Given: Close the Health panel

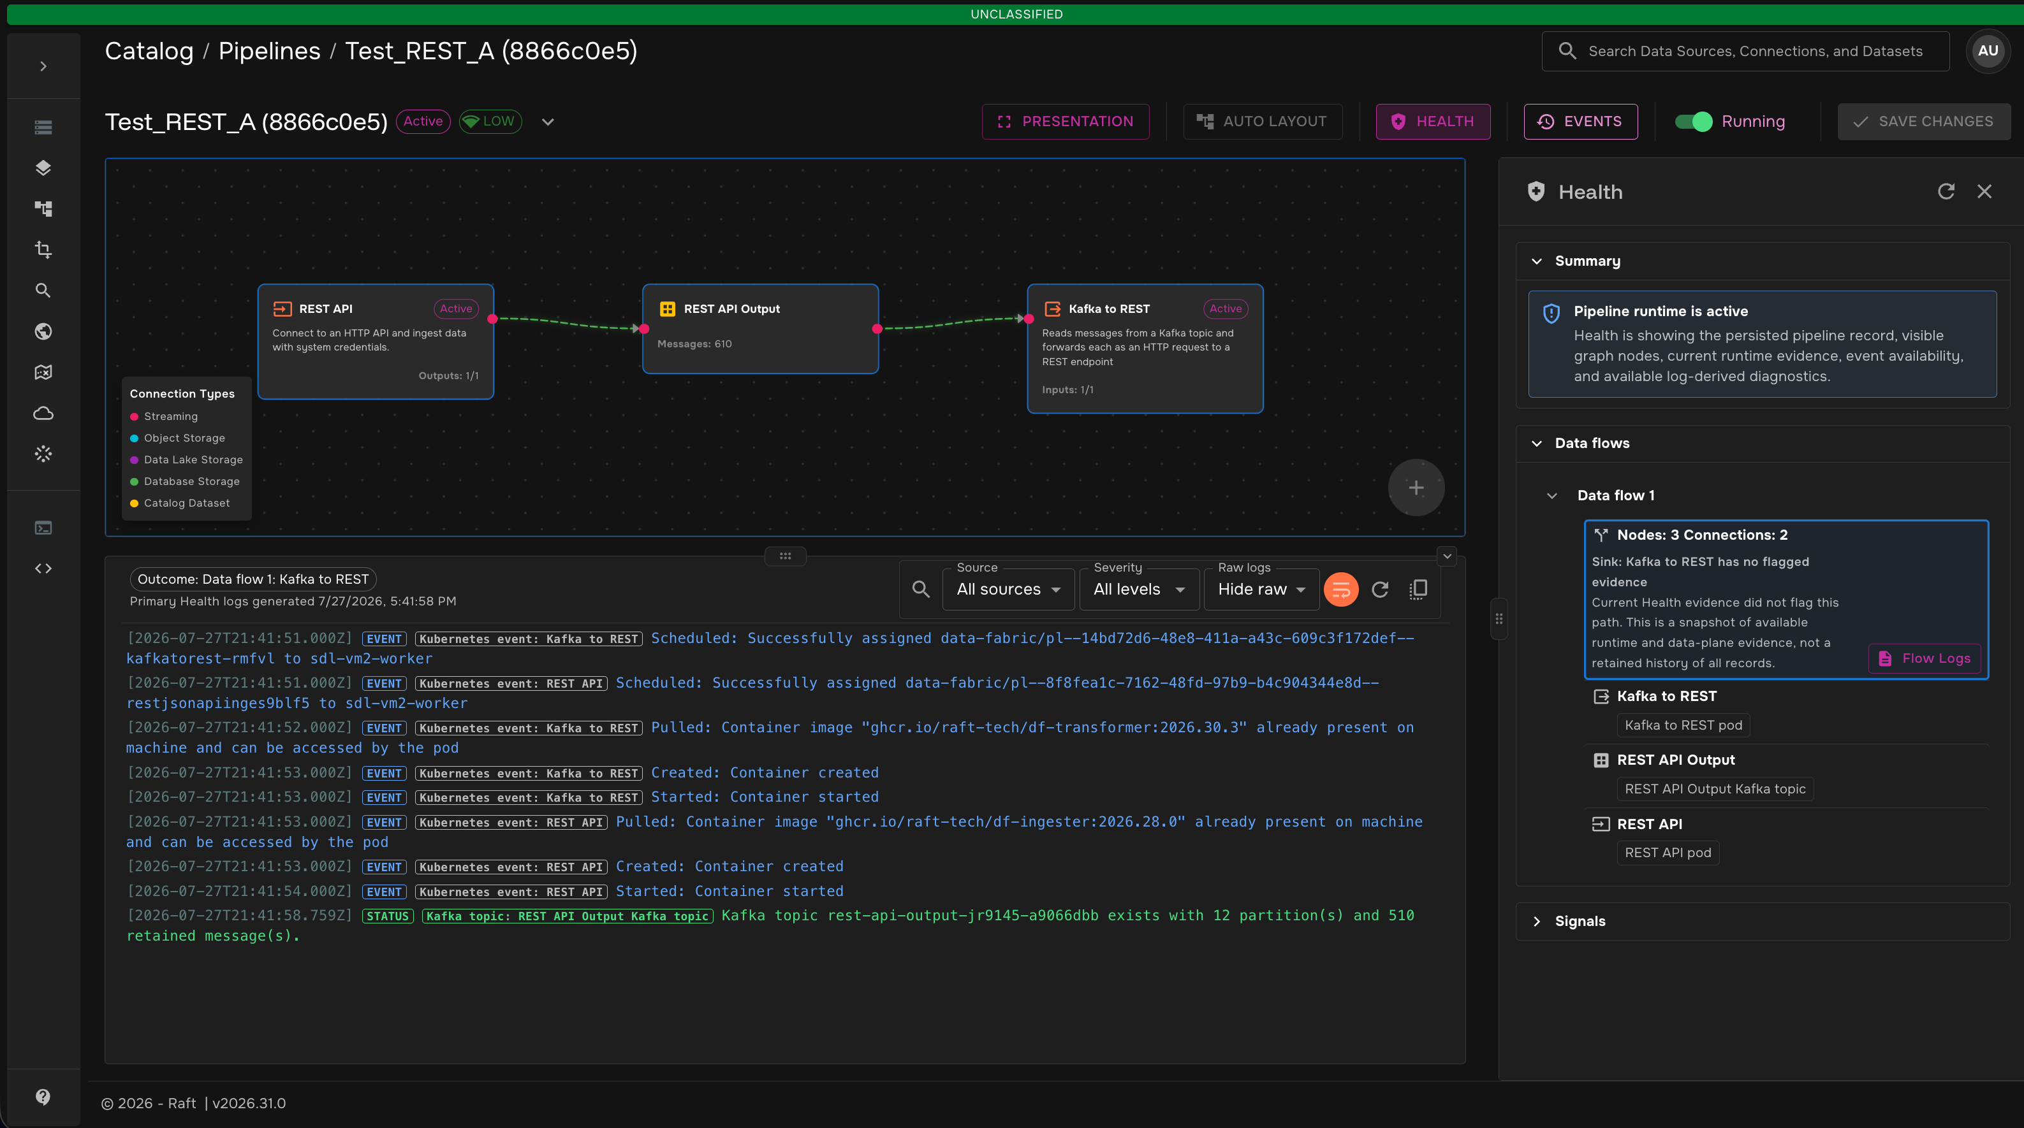Looking at the screenshot, I should coord(1984,192).
